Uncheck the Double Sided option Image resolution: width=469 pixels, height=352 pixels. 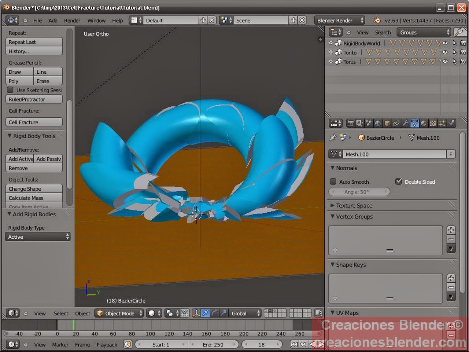[x=399, y=181]
